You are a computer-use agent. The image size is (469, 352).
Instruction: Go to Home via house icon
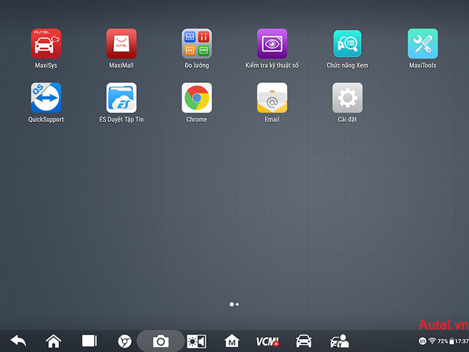pyautogui.click(x=53, y=341)
